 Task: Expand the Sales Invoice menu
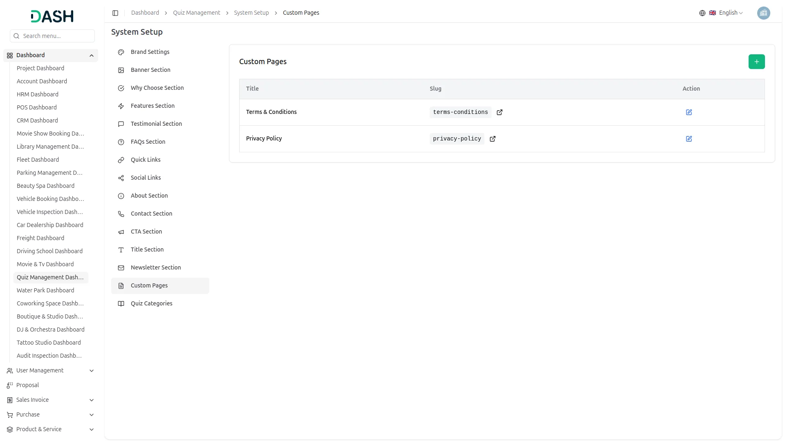[x=92, y=400]
